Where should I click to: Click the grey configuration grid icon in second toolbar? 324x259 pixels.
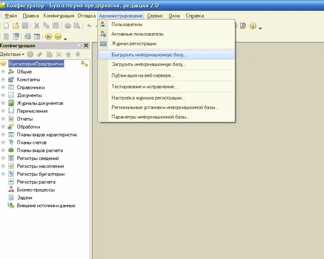point(6,37)
